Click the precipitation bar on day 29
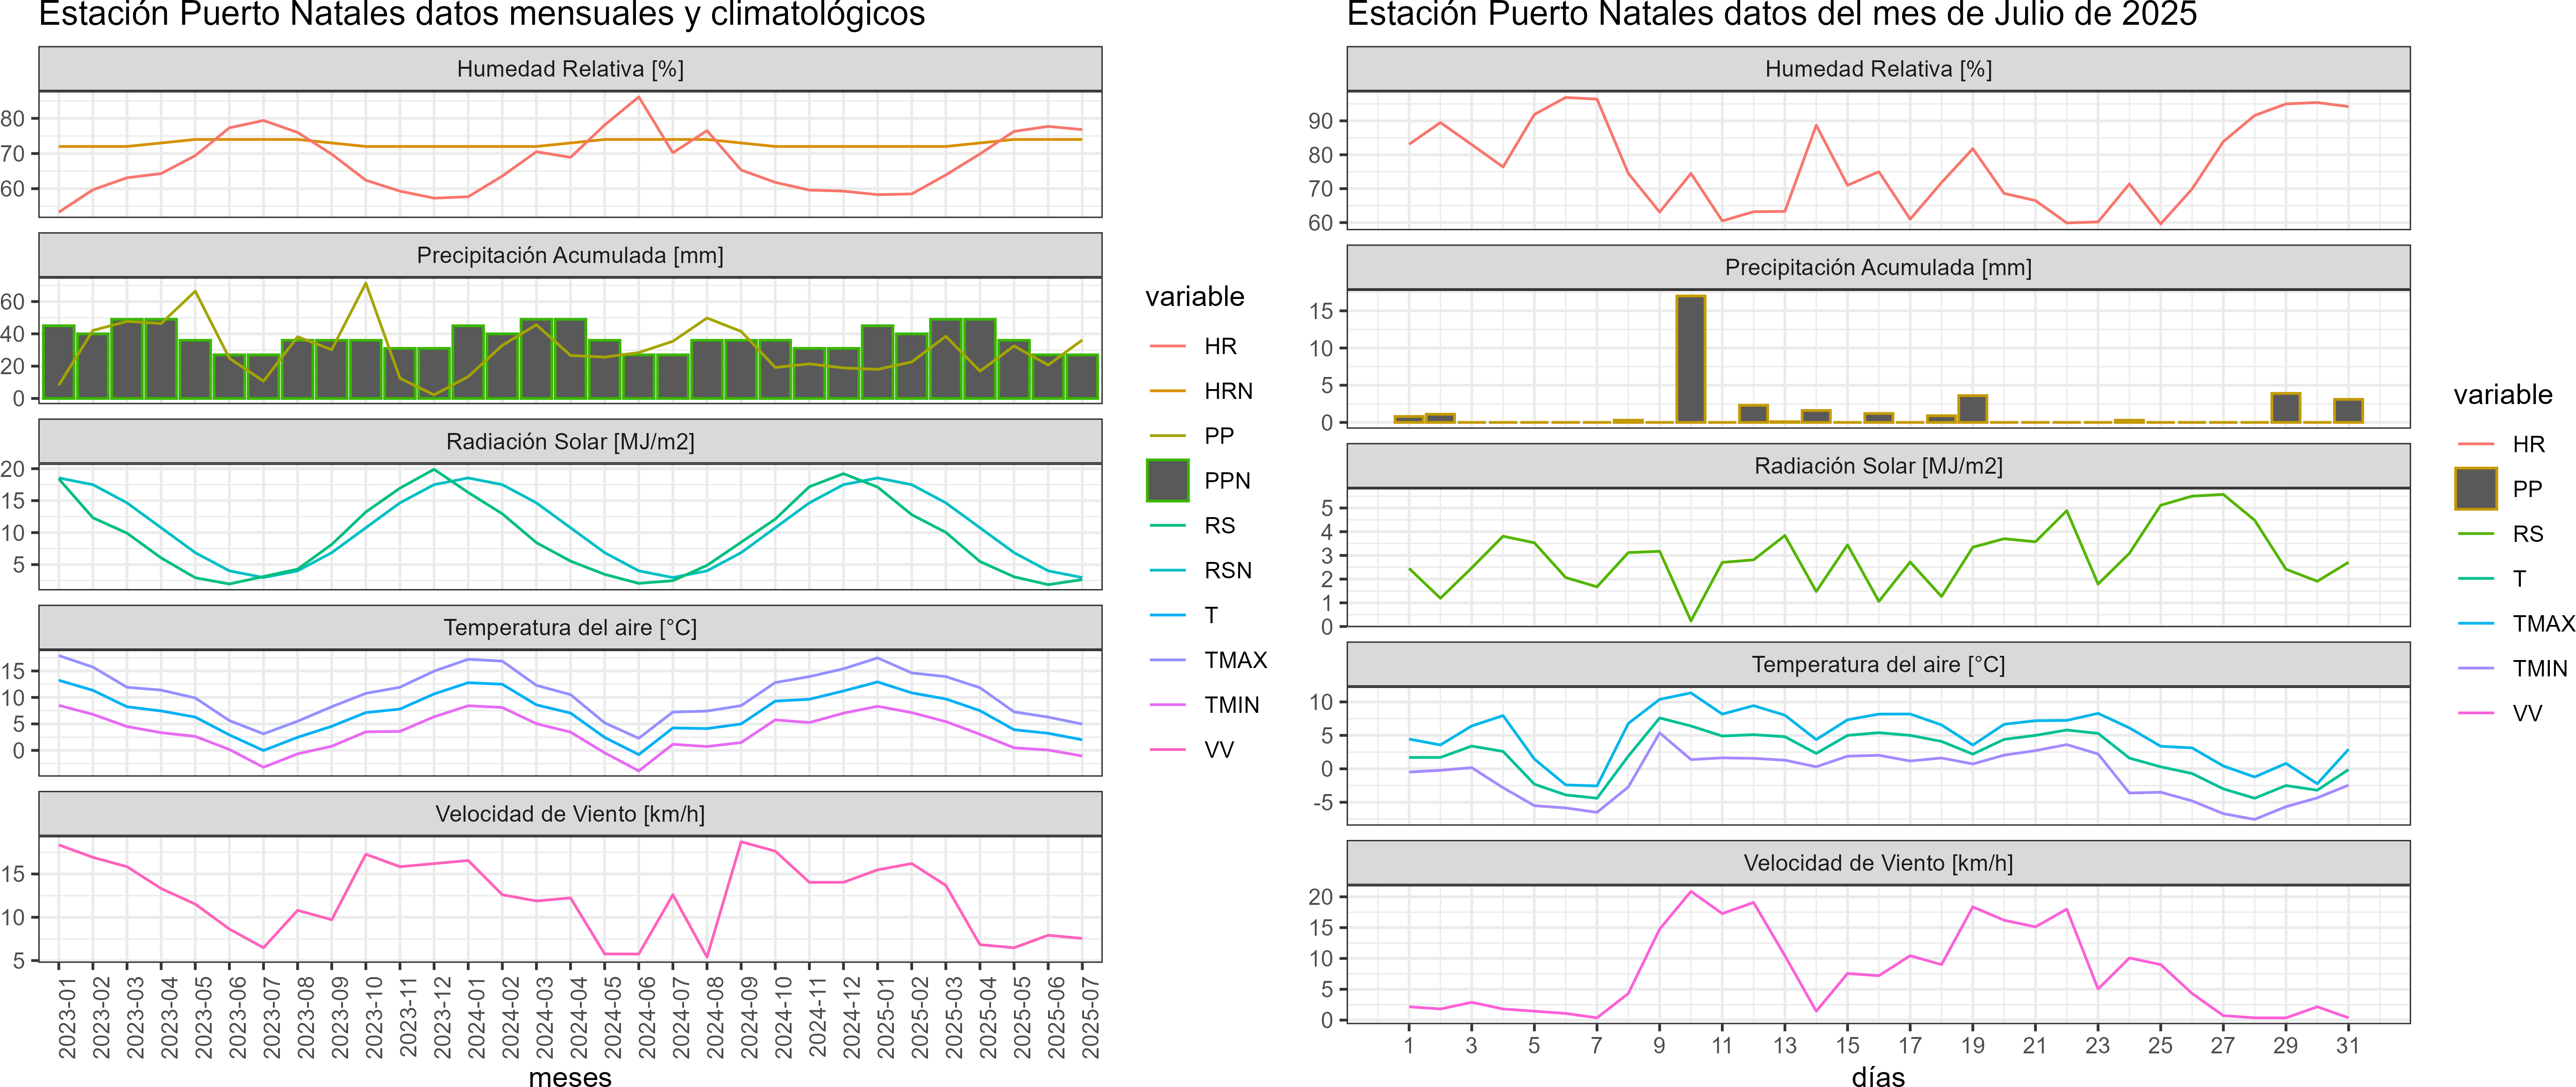Image resolution: width=2576 pixels, height=1087 pixels. pyautogui.click(x=2286, y=408)
